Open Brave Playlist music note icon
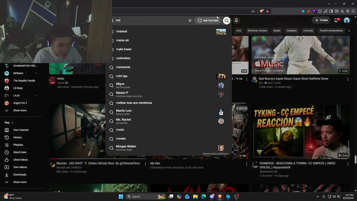Image resolution: width=357 pixels, height=201 pixels. [325, 11]
